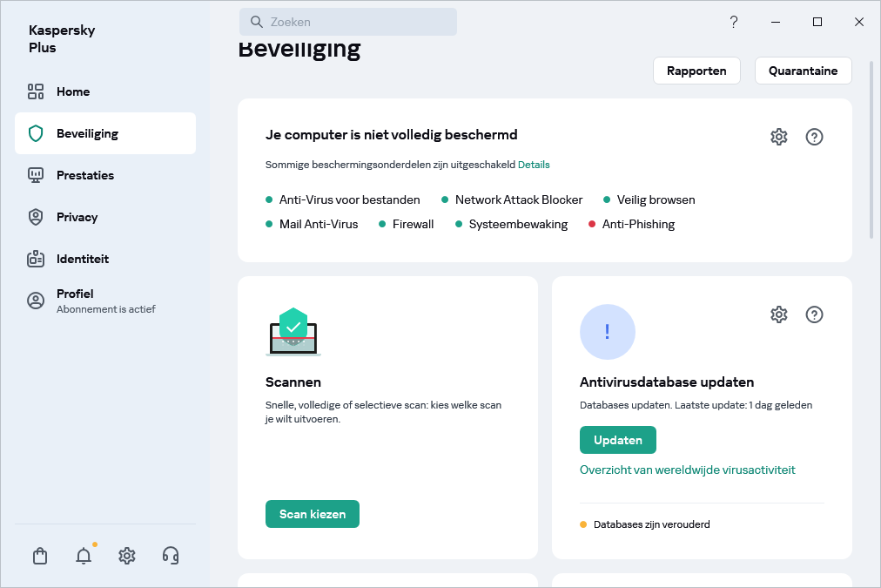Open the notifications bell icon
881x588 pixels.
point(84,556)
